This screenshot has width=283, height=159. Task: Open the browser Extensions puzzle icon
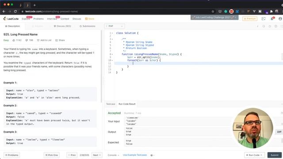click(271, 11)
